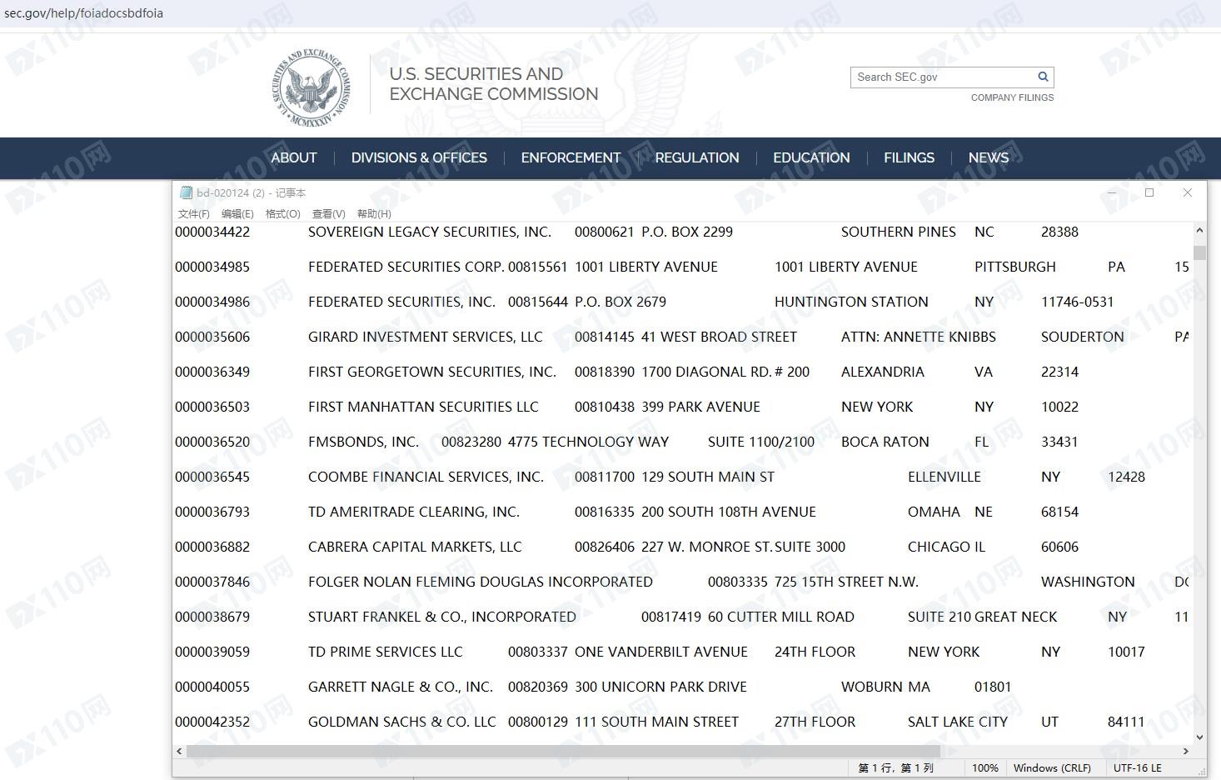Click CIK number 0000042352

point(212,722)
